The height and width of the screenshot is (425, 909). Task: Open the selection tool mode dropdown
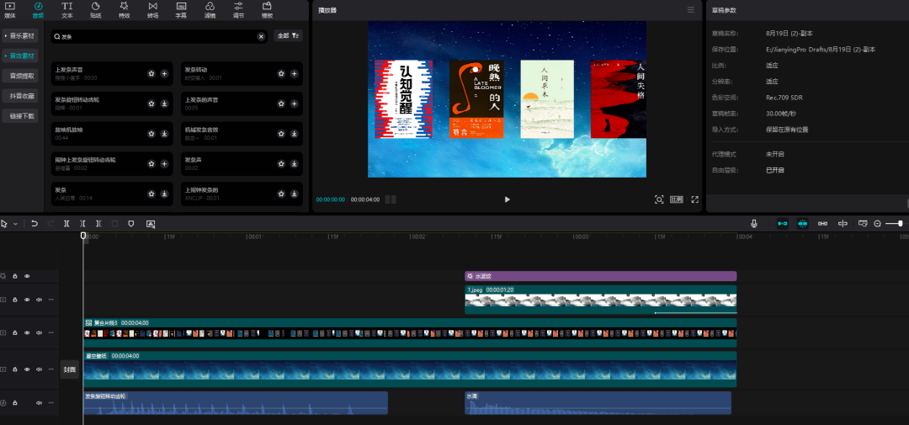click(x=16, y=224)
